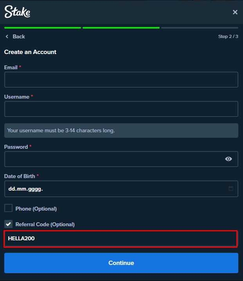Uncheck the Referral Code (Optional) checkbox

tap(8, 224)
